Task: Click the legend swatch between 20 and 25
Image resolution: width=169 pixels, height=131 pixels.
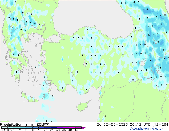Action: [x=47, y=128]
